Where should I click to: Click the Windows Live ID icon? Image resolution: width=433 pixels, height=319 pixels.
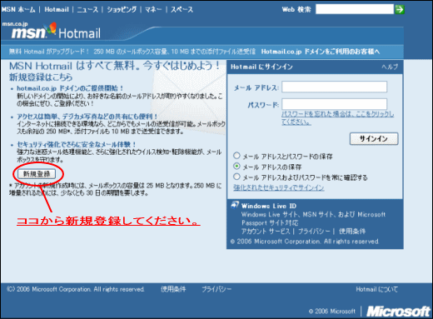[x=235, y=205]
